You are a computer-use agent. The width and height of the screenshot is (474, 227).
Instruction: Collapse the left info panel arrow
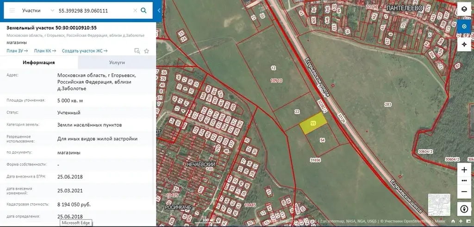pos(159,10)
